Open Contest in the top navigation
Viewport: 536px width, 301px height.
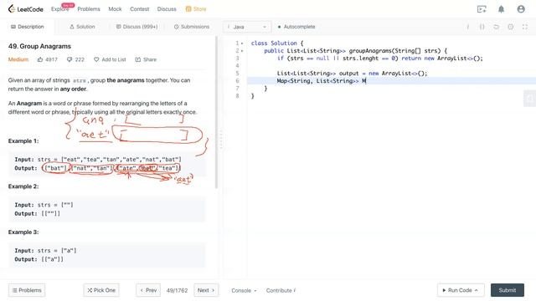tap(140, 9)
